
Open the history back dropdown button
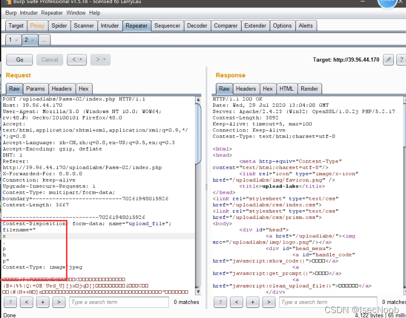tap(77, 60)
